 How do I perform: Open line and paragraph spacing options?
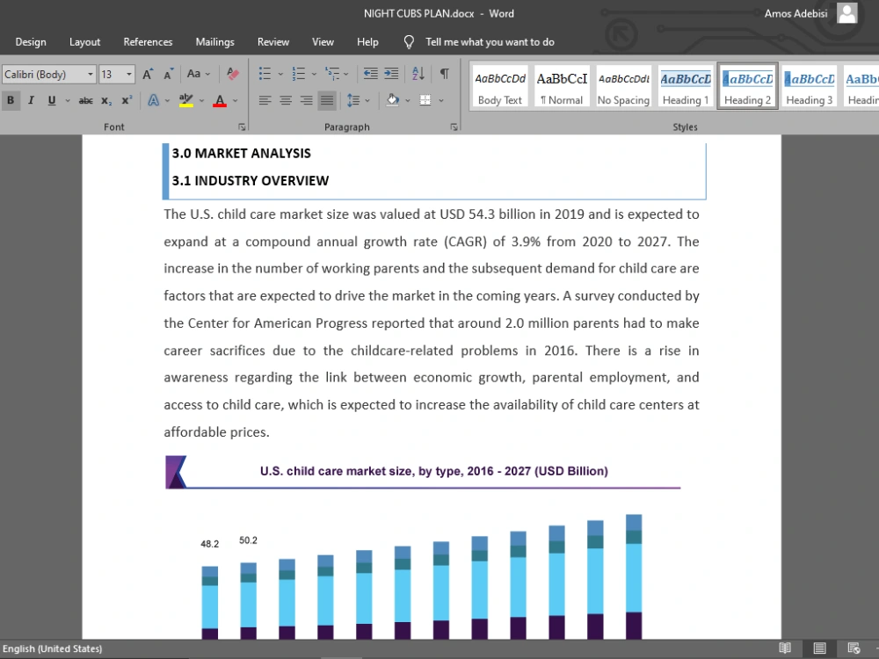(353, 100)
